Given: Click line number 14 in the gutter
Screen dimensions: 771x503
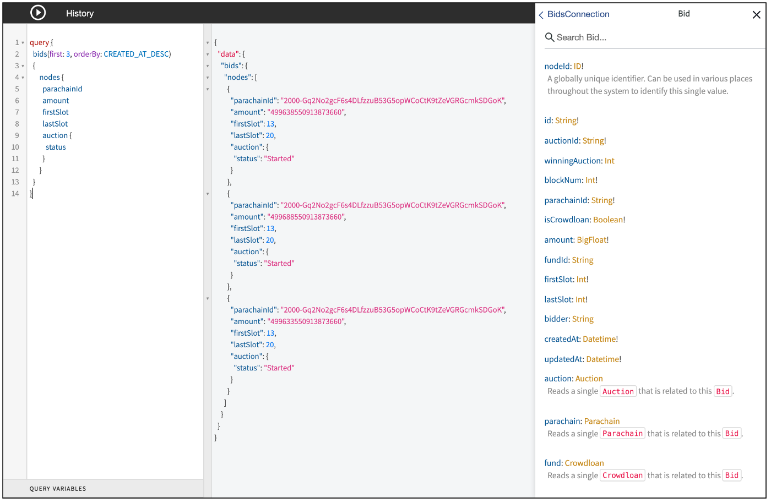Looking at the screenshot, I should point(15,193).
